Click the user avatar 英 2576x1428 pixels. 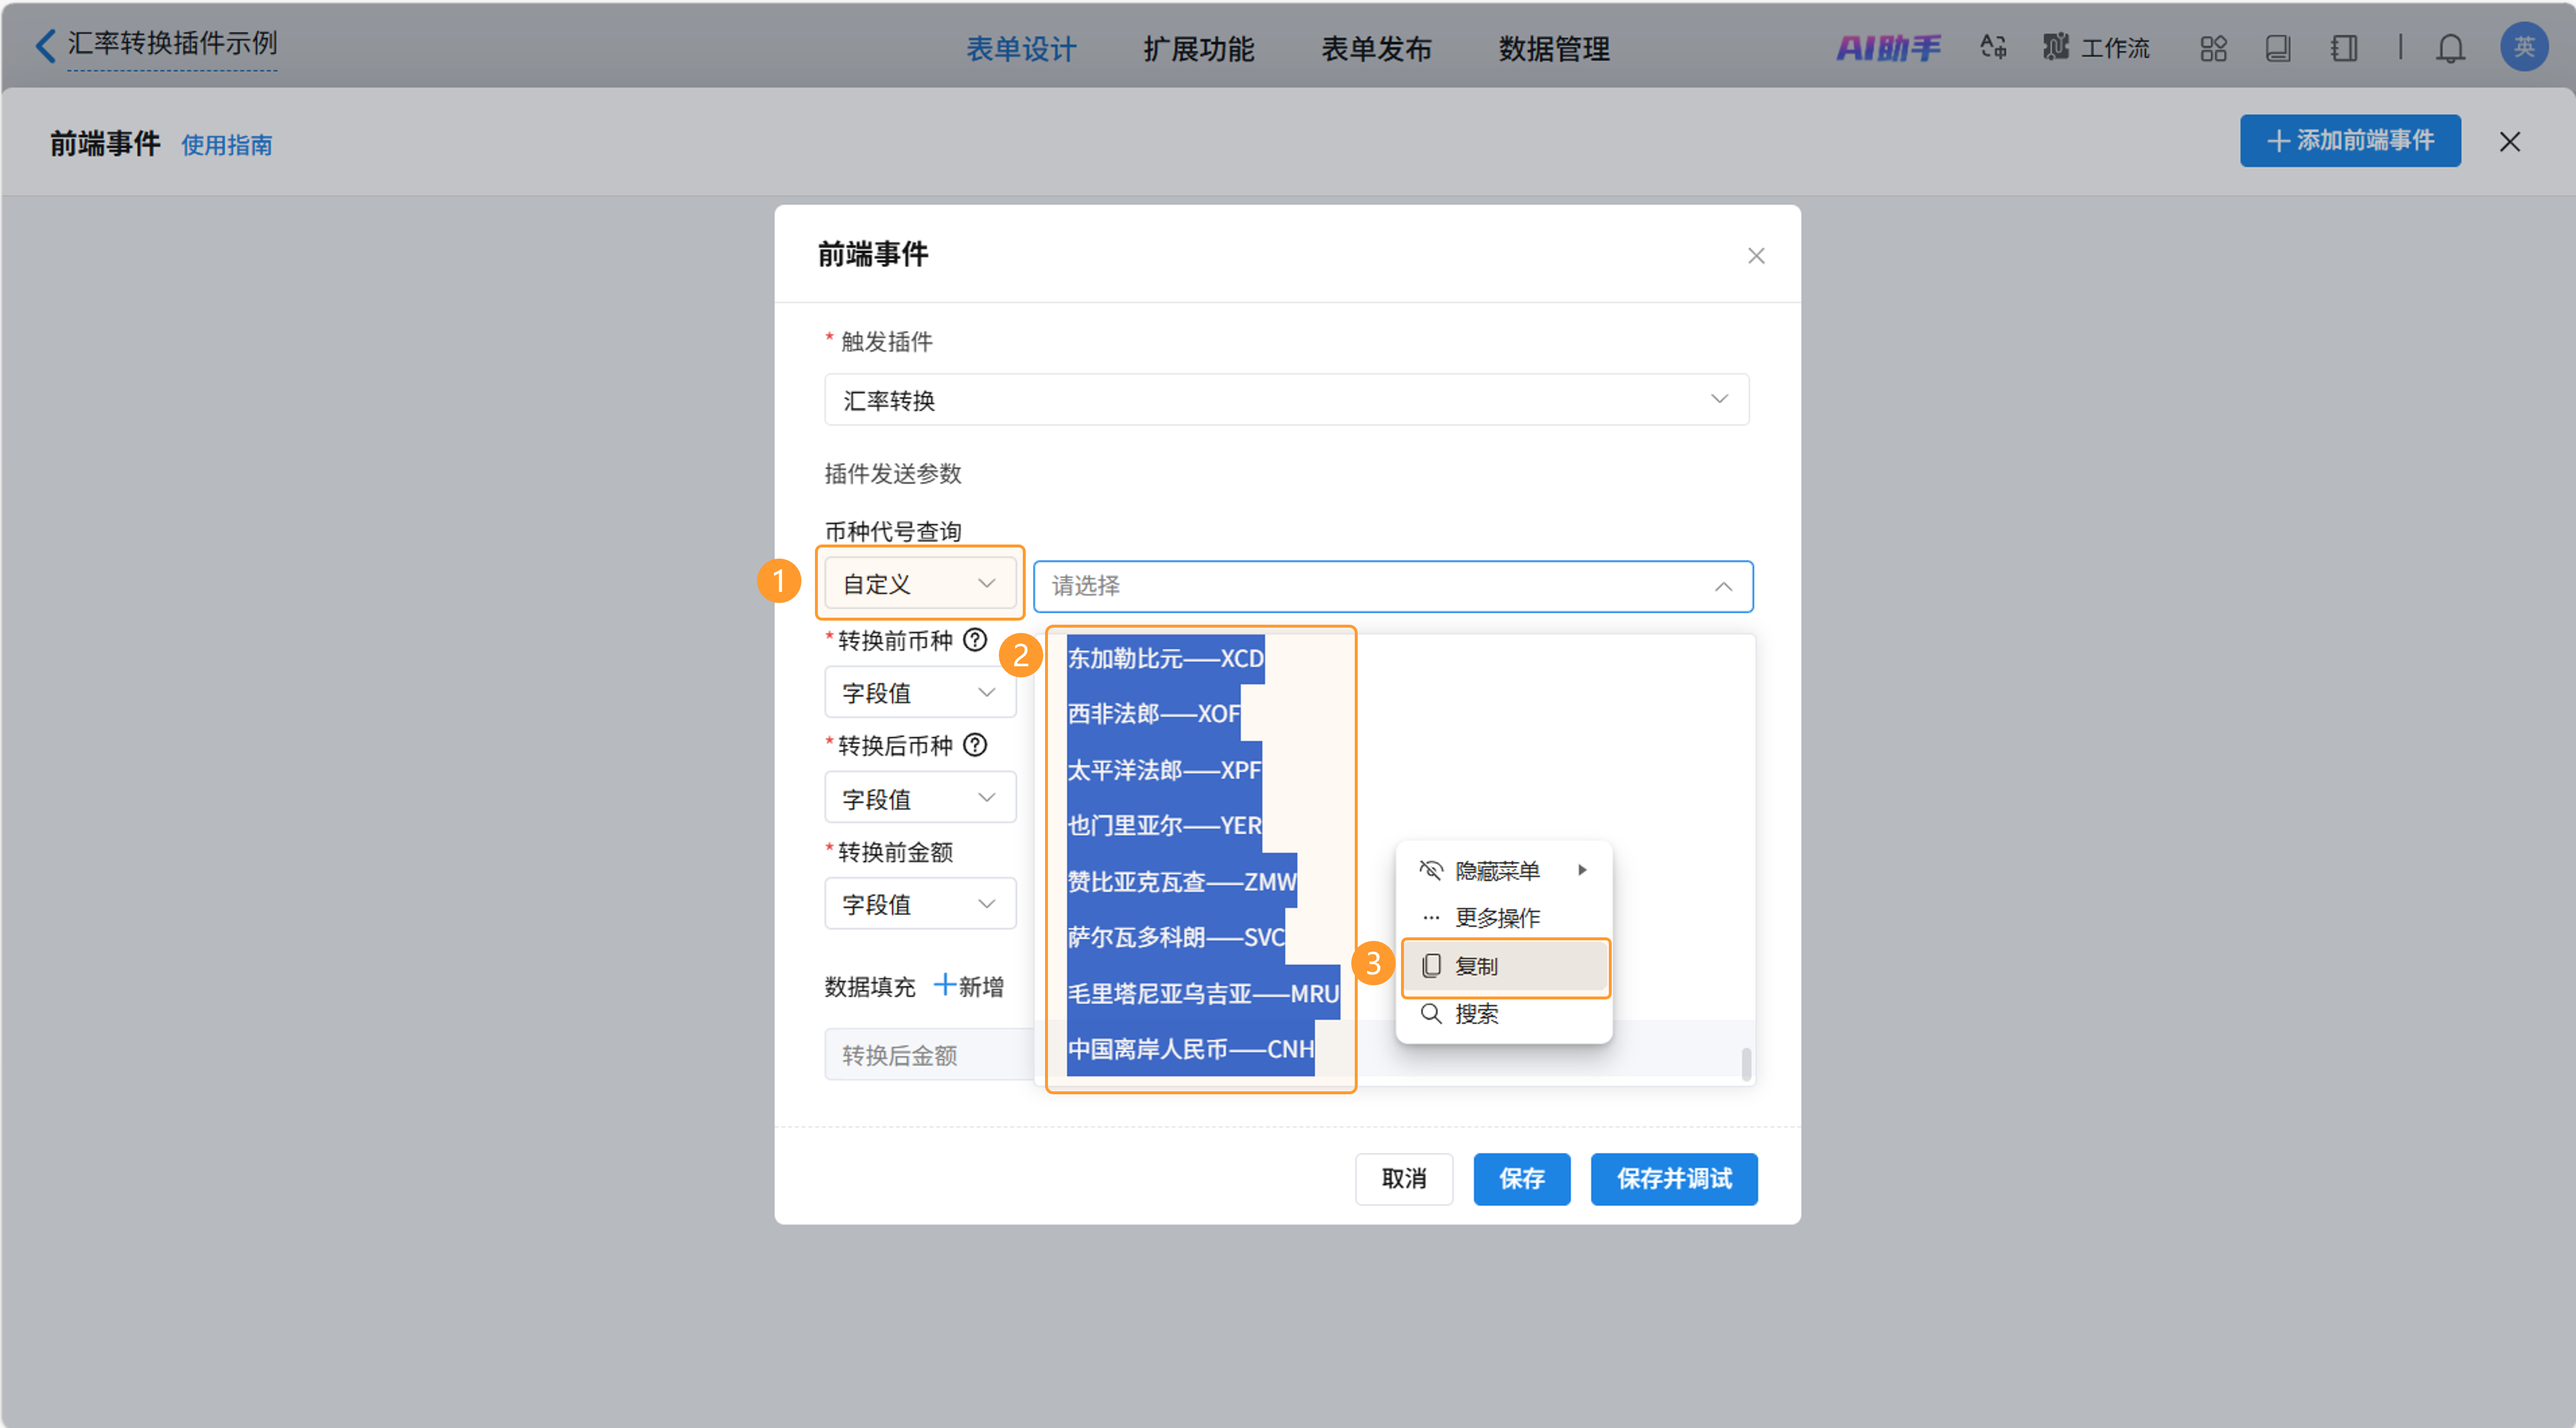click(x=2523, y=46)
